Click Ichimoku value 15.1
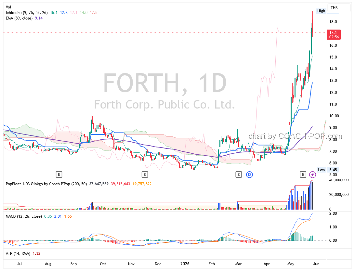Screen dimensions: 355x270 coord(54,13)
